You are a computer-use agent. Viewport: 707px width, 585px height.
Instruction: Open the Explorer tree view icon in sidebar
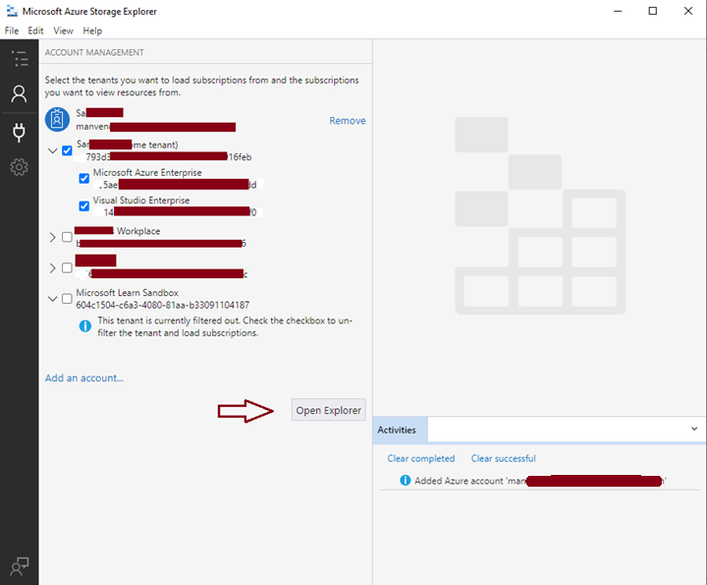19,59
